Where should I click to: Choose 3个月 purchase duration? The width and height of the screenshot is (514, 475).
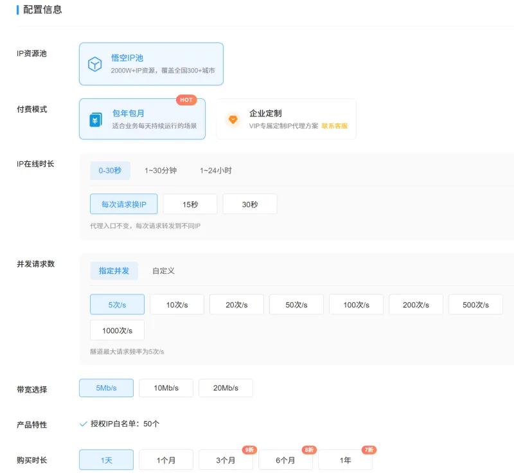point(226,460)
